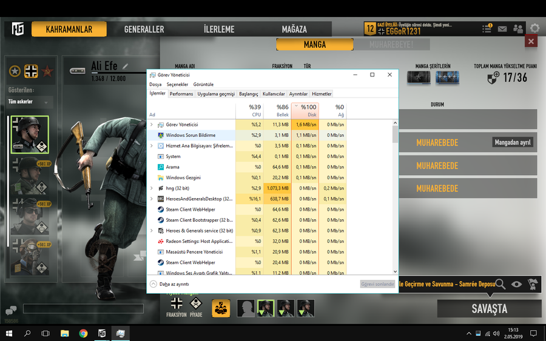Select the pilot soldier portrait thumbnail
Image resolution: width=546 pixels, height=341 pixels.
click(x=31, y=257)
